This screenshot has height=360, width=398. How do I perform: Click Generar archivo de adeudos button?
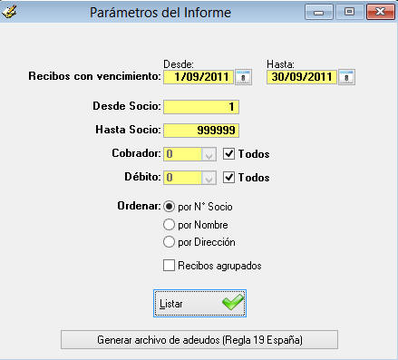[199, 340]
